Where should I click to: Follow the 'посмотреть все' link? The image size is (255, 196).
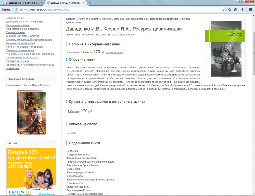(114, 52)
